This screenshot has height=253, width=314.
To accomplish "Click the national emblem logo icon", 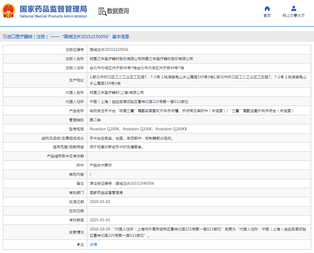I will (x=9, y=11).
